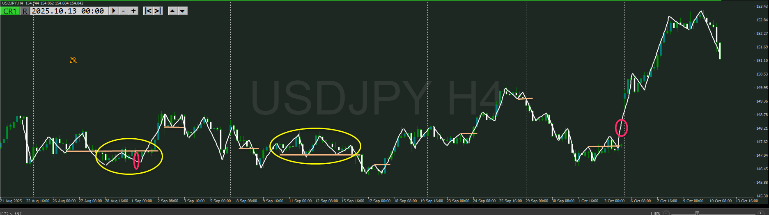Click the plus button in replay toolbar
769x215 pixels.
click(133, 11)
